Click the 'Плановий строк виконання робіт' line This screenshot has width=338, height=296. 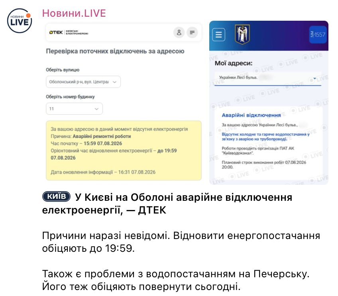264,165
